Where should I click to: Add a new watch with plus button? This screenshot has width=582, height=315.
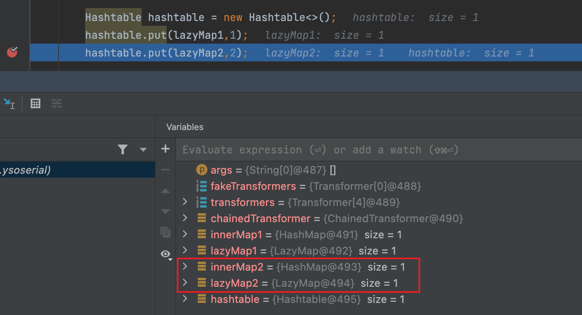pos(165,149)
